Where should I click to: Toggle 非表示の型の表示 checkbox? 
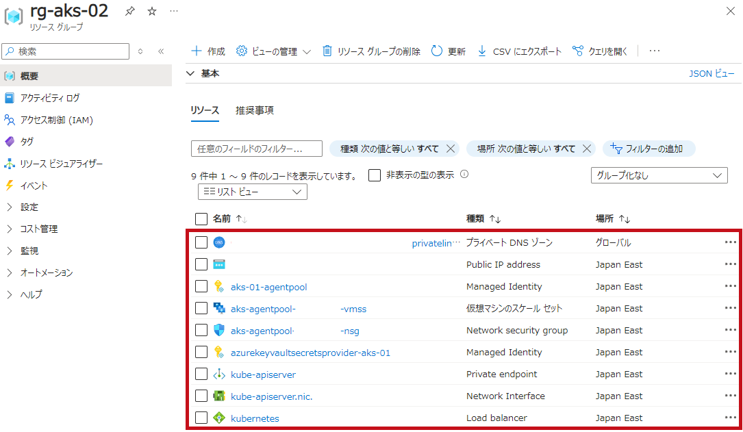point(375,175)
